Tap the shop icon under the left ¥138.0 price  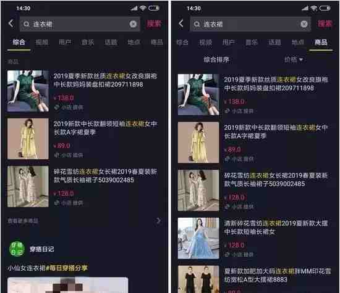[57, 107]
